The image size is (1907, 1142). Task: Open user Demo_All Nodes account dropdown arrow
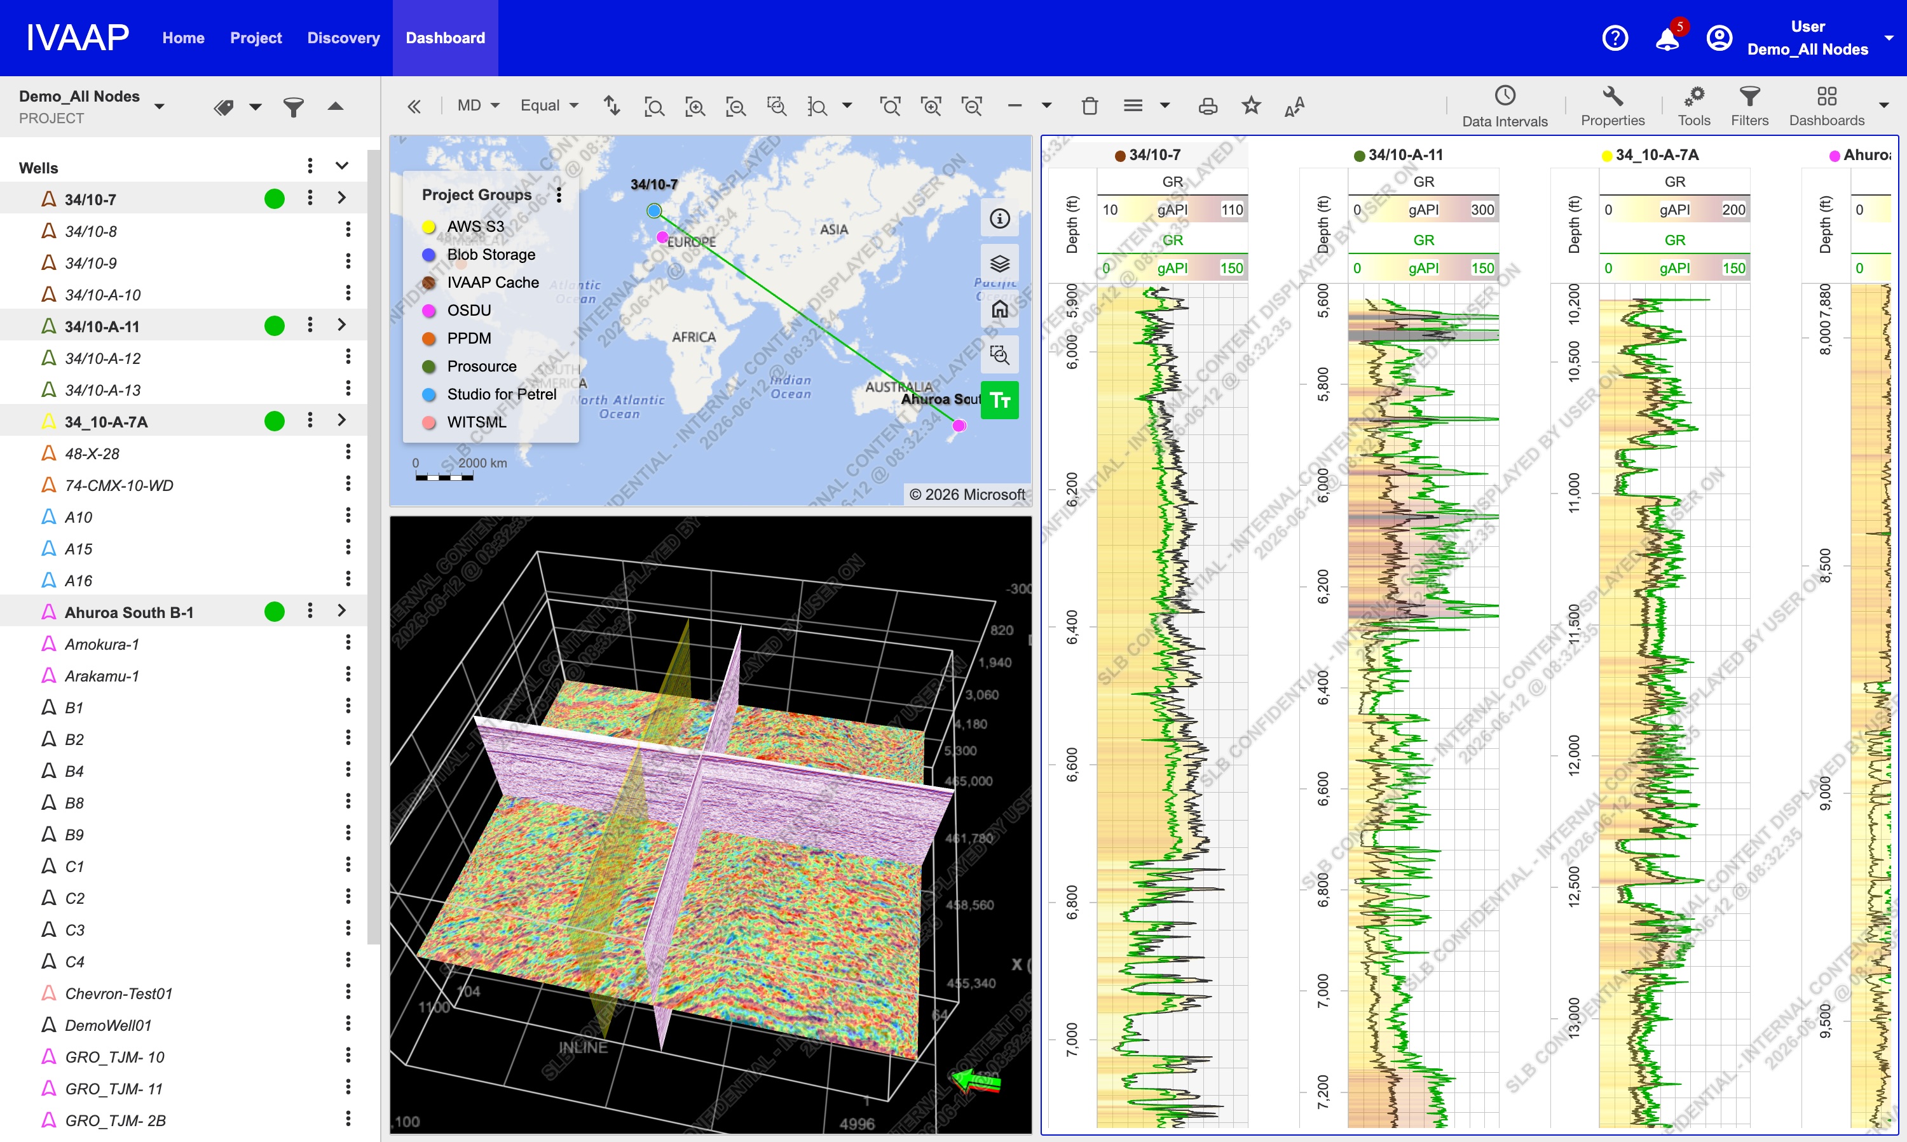point(1889,37)
